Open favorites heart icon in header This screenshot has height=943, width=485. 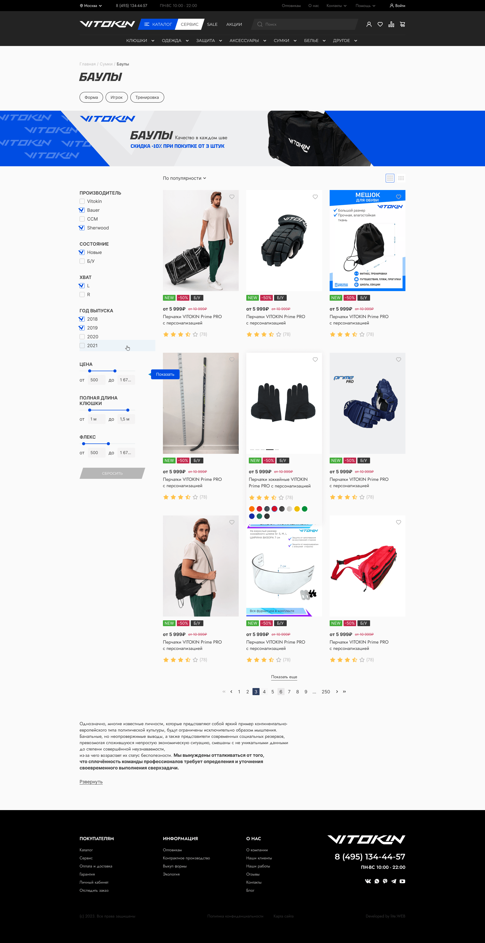(380, 24)
